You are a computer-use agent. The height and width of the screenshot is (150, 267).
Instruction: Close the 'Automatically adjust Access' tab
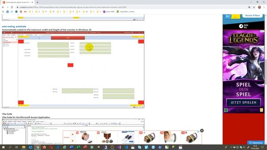(x=32, y=2)
